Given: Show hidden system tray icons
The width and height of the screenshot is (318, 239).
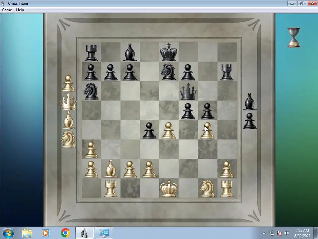Looking at the screenshot, I should (264, 233).
